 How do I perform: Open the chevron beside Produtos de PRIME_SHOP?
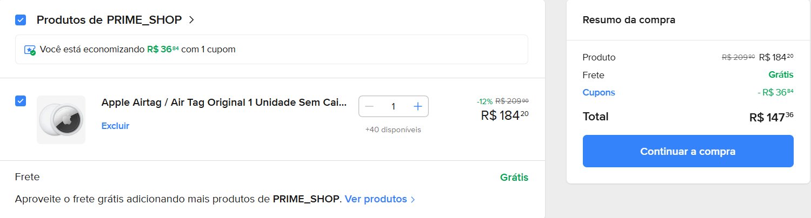[x=191, y=20]
